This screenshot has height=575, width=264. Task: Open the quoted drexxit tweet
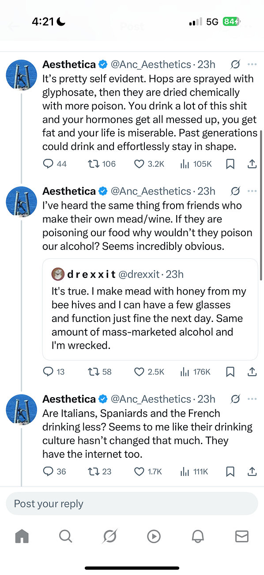coord(150,309)
